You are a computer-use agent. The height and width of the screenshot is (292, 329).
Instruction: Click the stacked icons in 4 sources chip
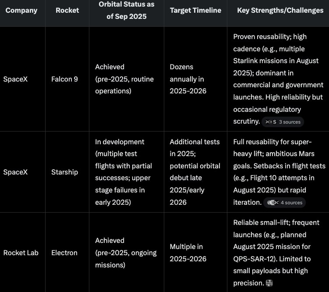click(x=272, y=203)
